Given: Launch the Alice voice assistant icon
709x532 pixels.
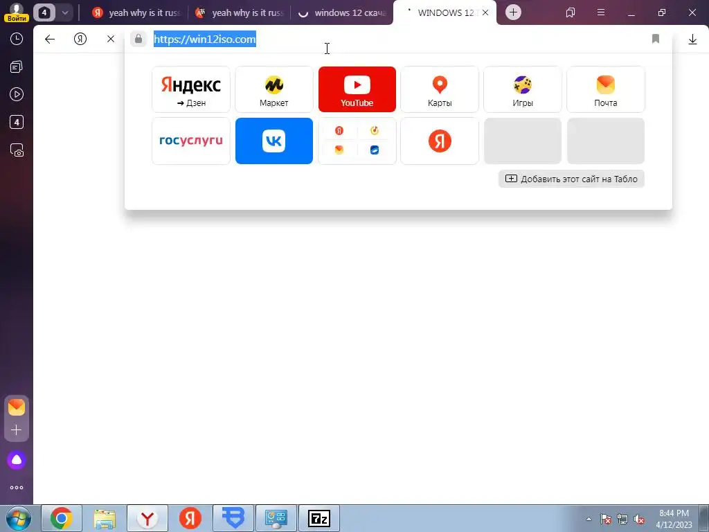Looking at the screenshot, I should pos(17,460).
